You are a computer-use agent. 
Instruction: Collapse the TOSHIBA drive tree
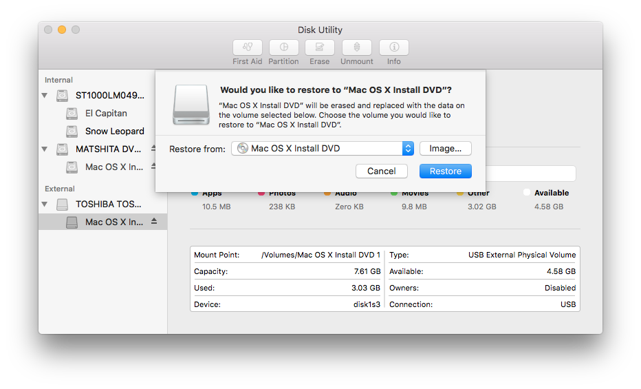pos(45,204)
